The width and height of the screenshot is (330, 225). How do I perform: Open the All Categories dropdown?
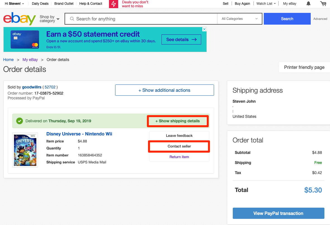click(239, 19)
